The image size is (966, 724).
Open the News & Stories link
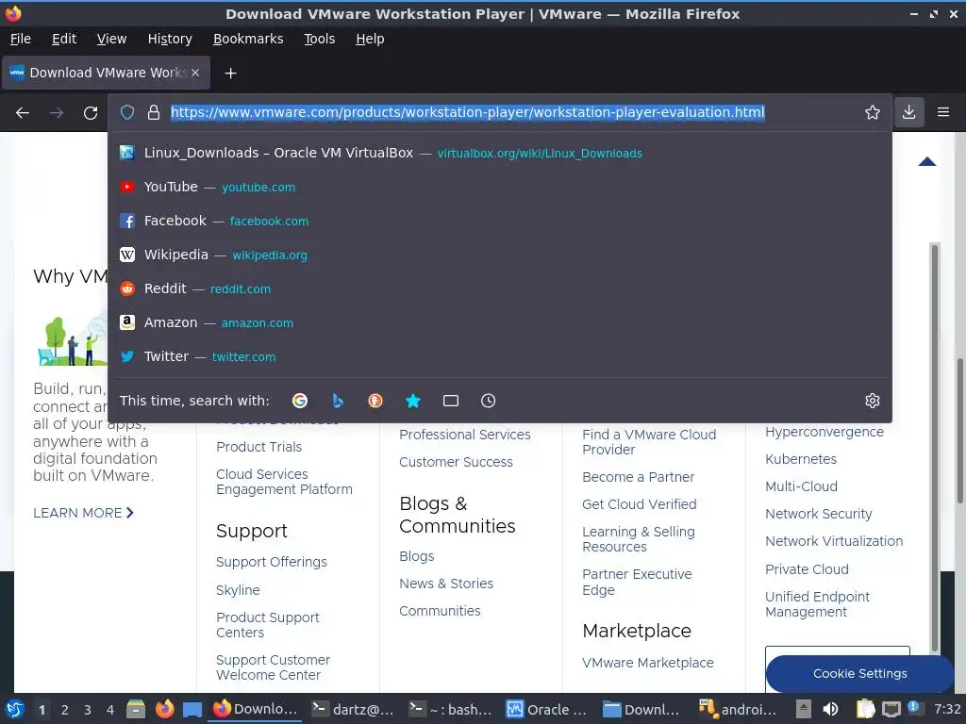pos(446,584)
